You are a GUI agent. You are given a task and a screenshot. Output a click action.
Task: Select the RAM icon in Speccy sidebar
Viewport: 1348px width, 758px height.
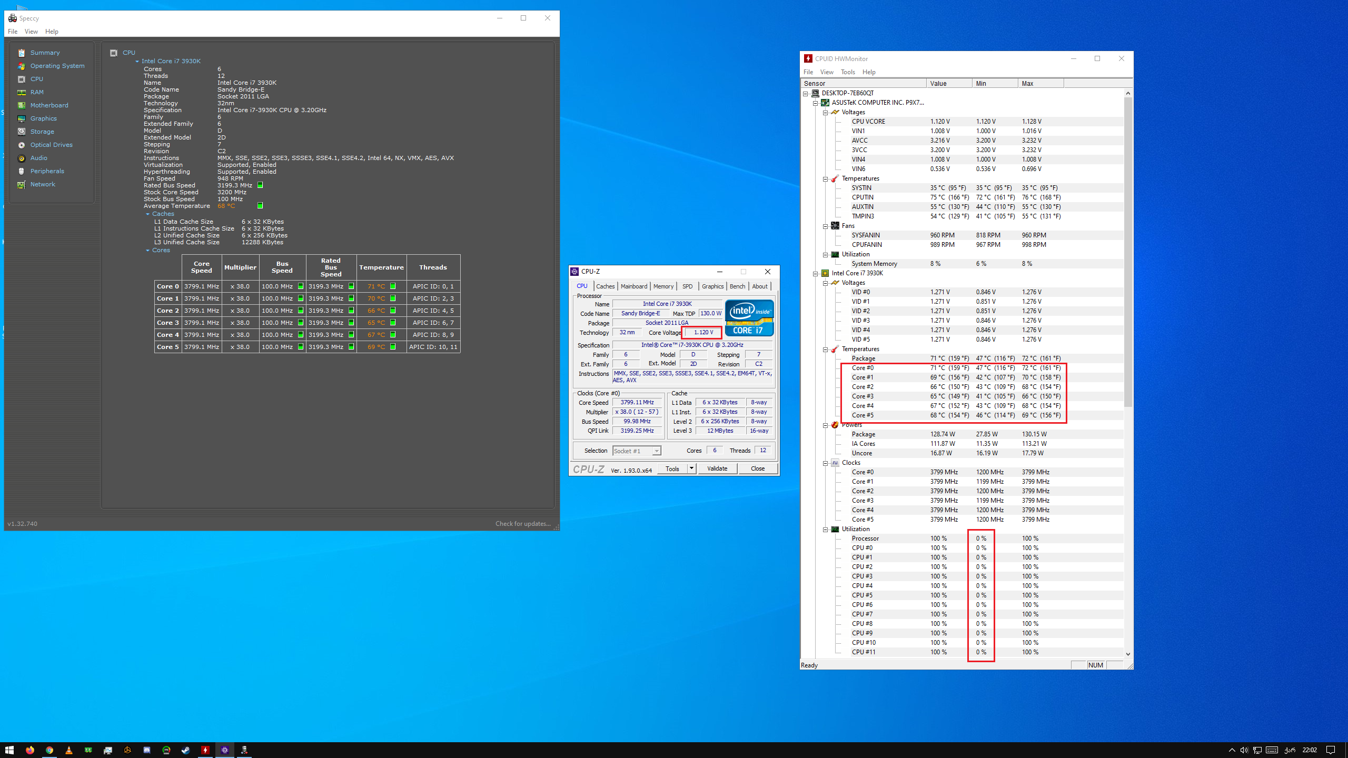tap(22, 92)
